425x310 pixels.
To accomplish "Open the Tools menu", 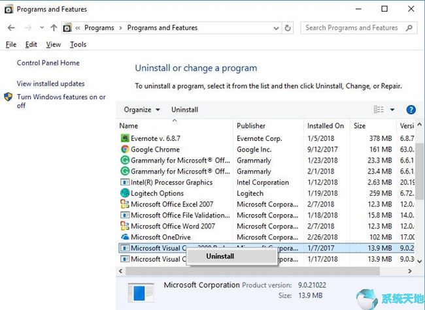I will click(x=78, y=44).
